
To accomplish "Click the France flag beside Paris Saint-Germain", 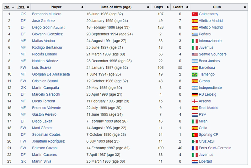I will tap(195, 148).
